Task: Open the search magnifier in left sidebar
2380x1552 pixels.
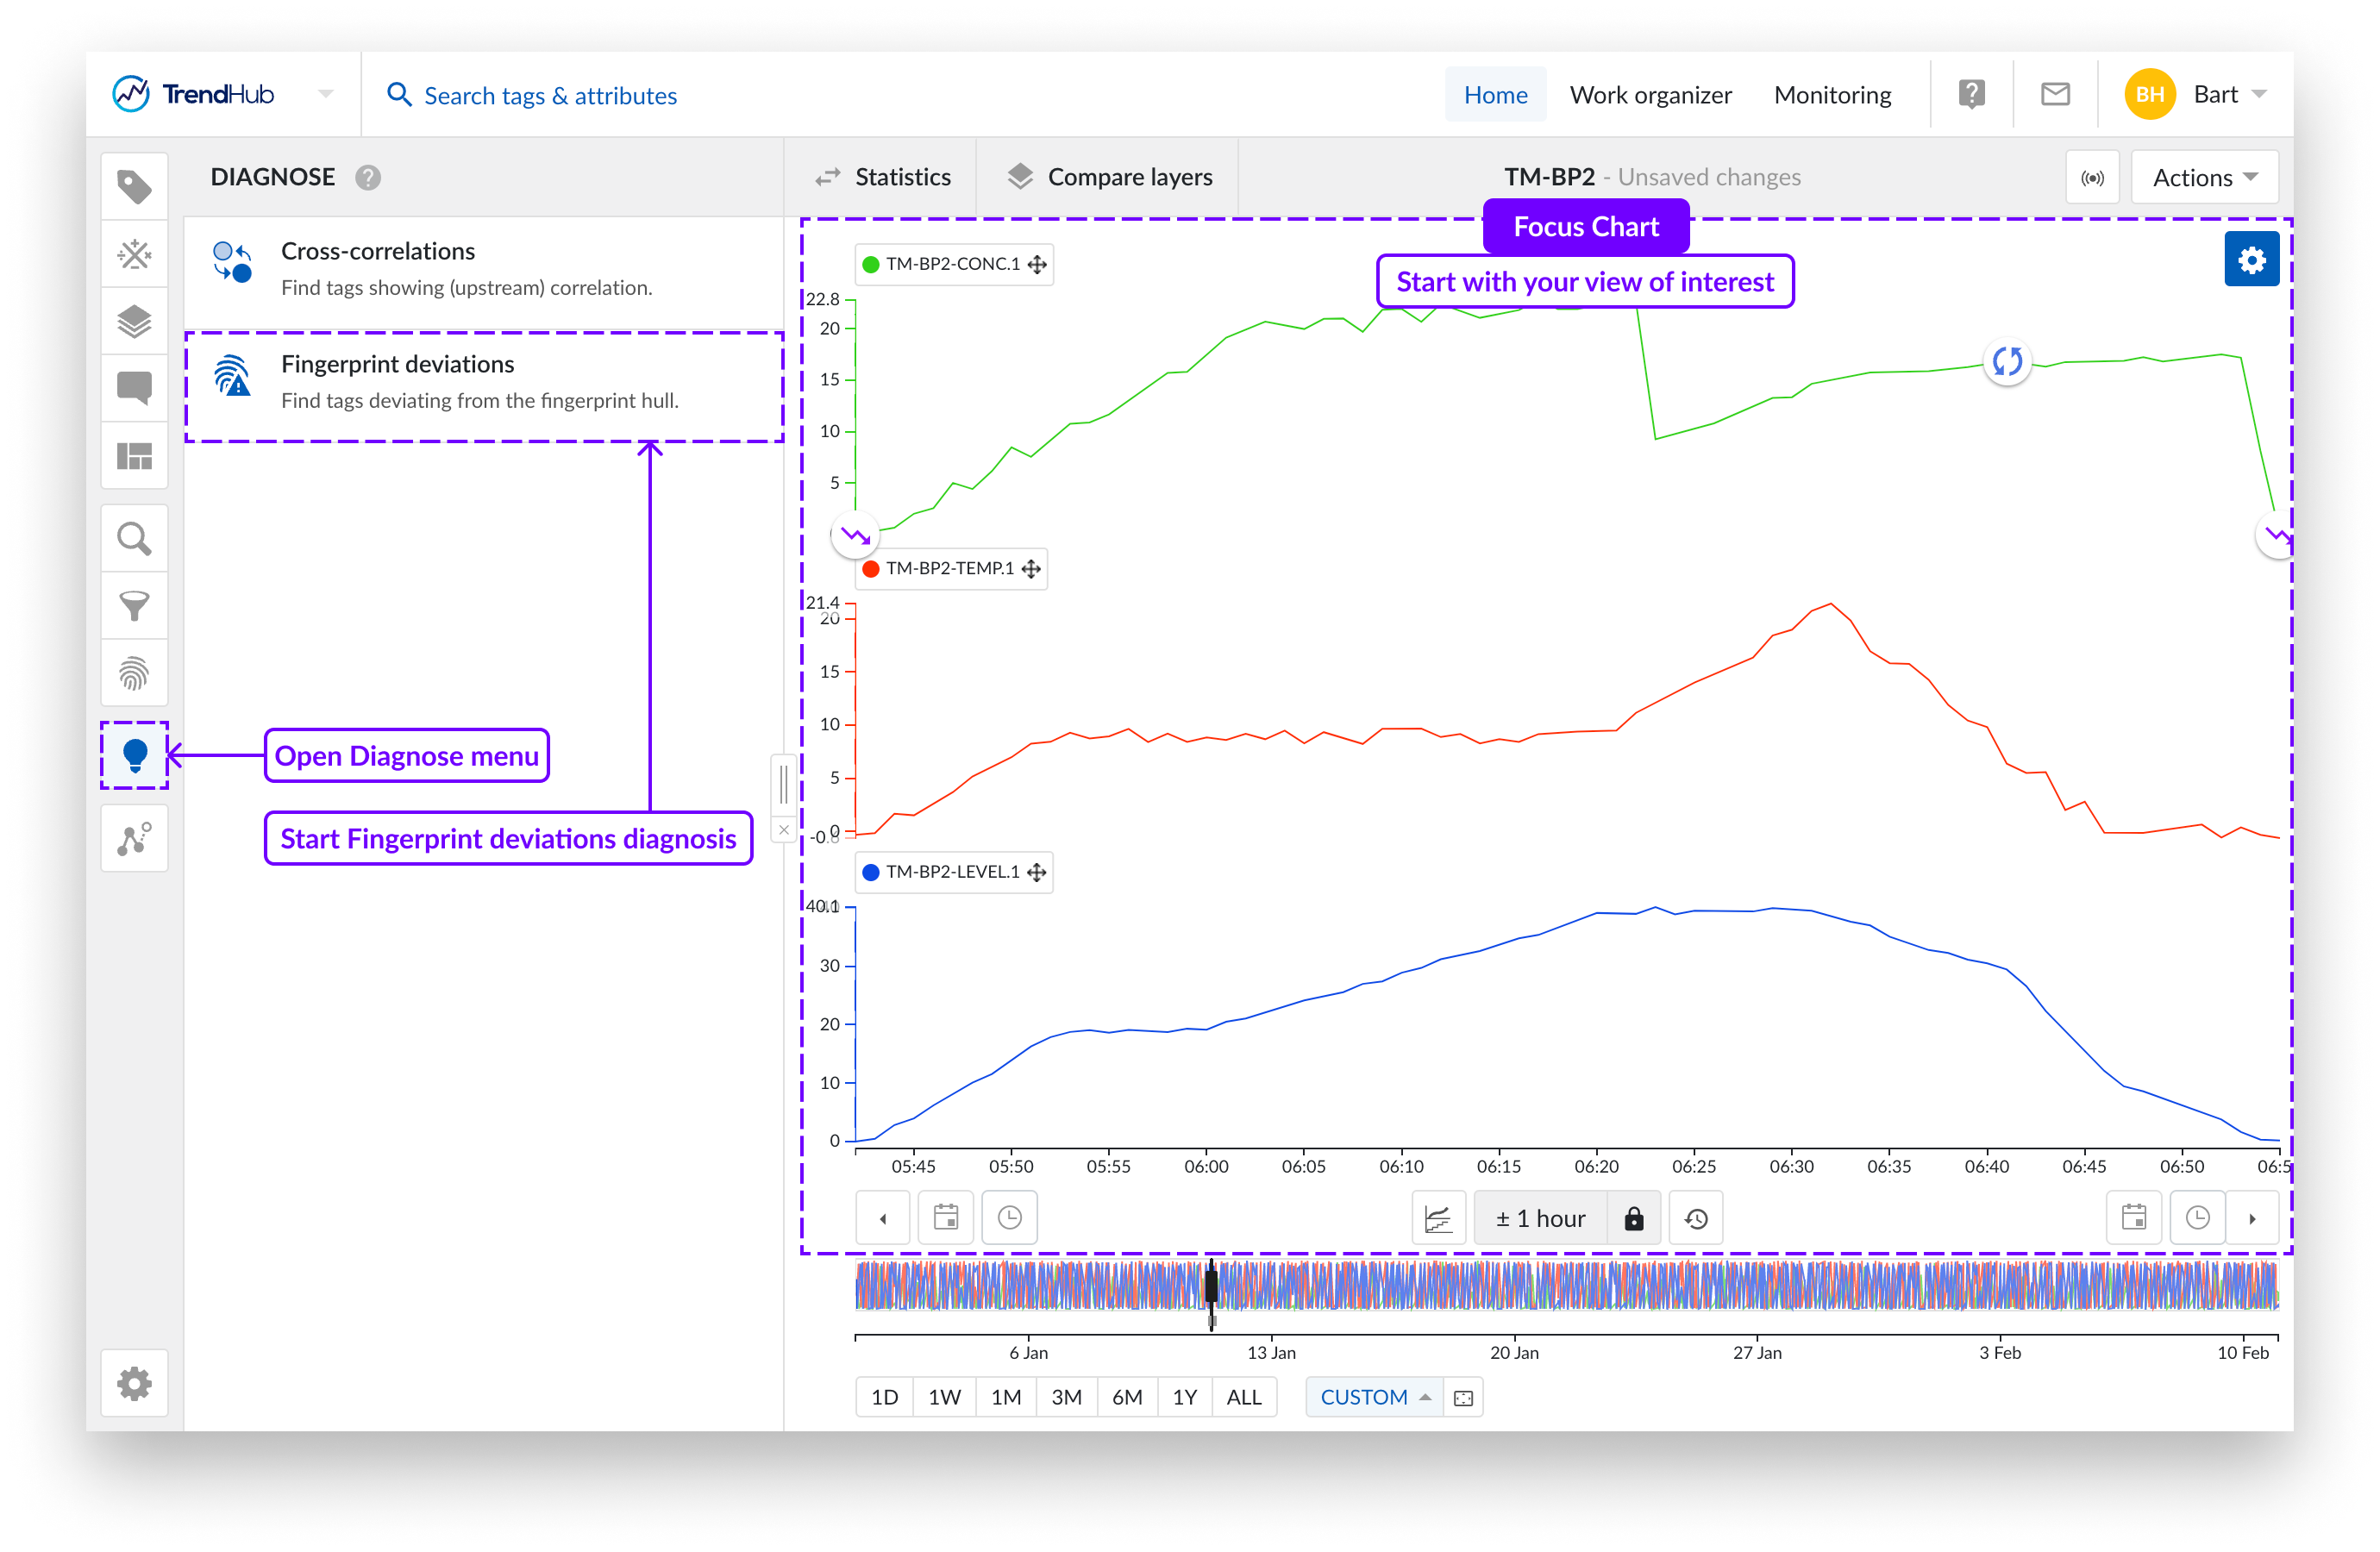Action: tap(134, 539)
